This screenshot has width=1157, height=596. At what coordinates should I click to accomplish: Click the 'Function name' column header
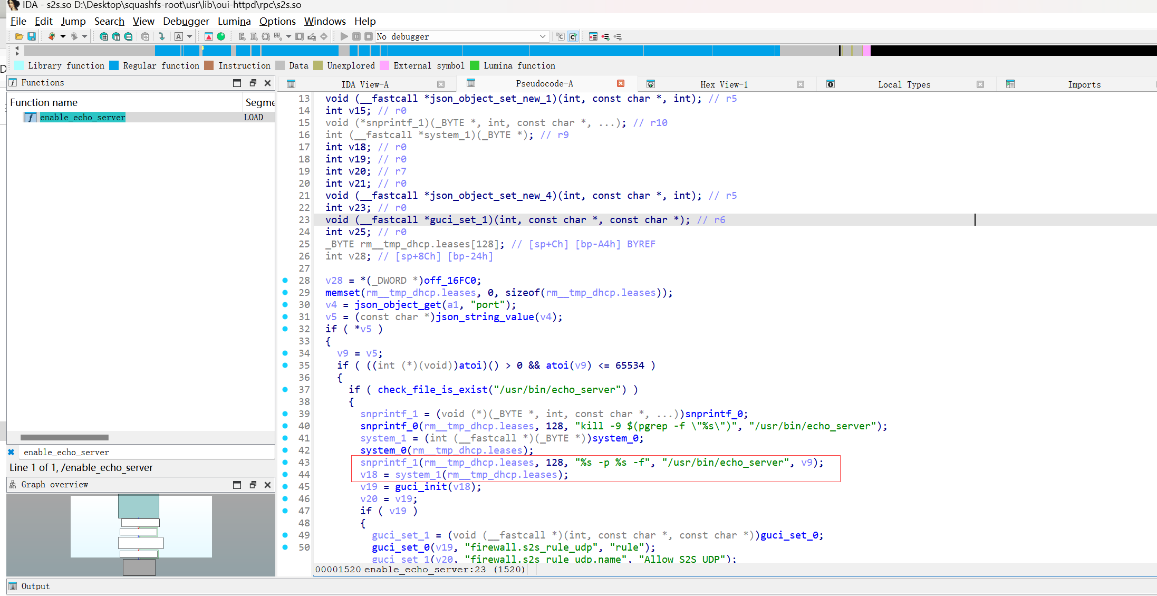tap(124, 102)
